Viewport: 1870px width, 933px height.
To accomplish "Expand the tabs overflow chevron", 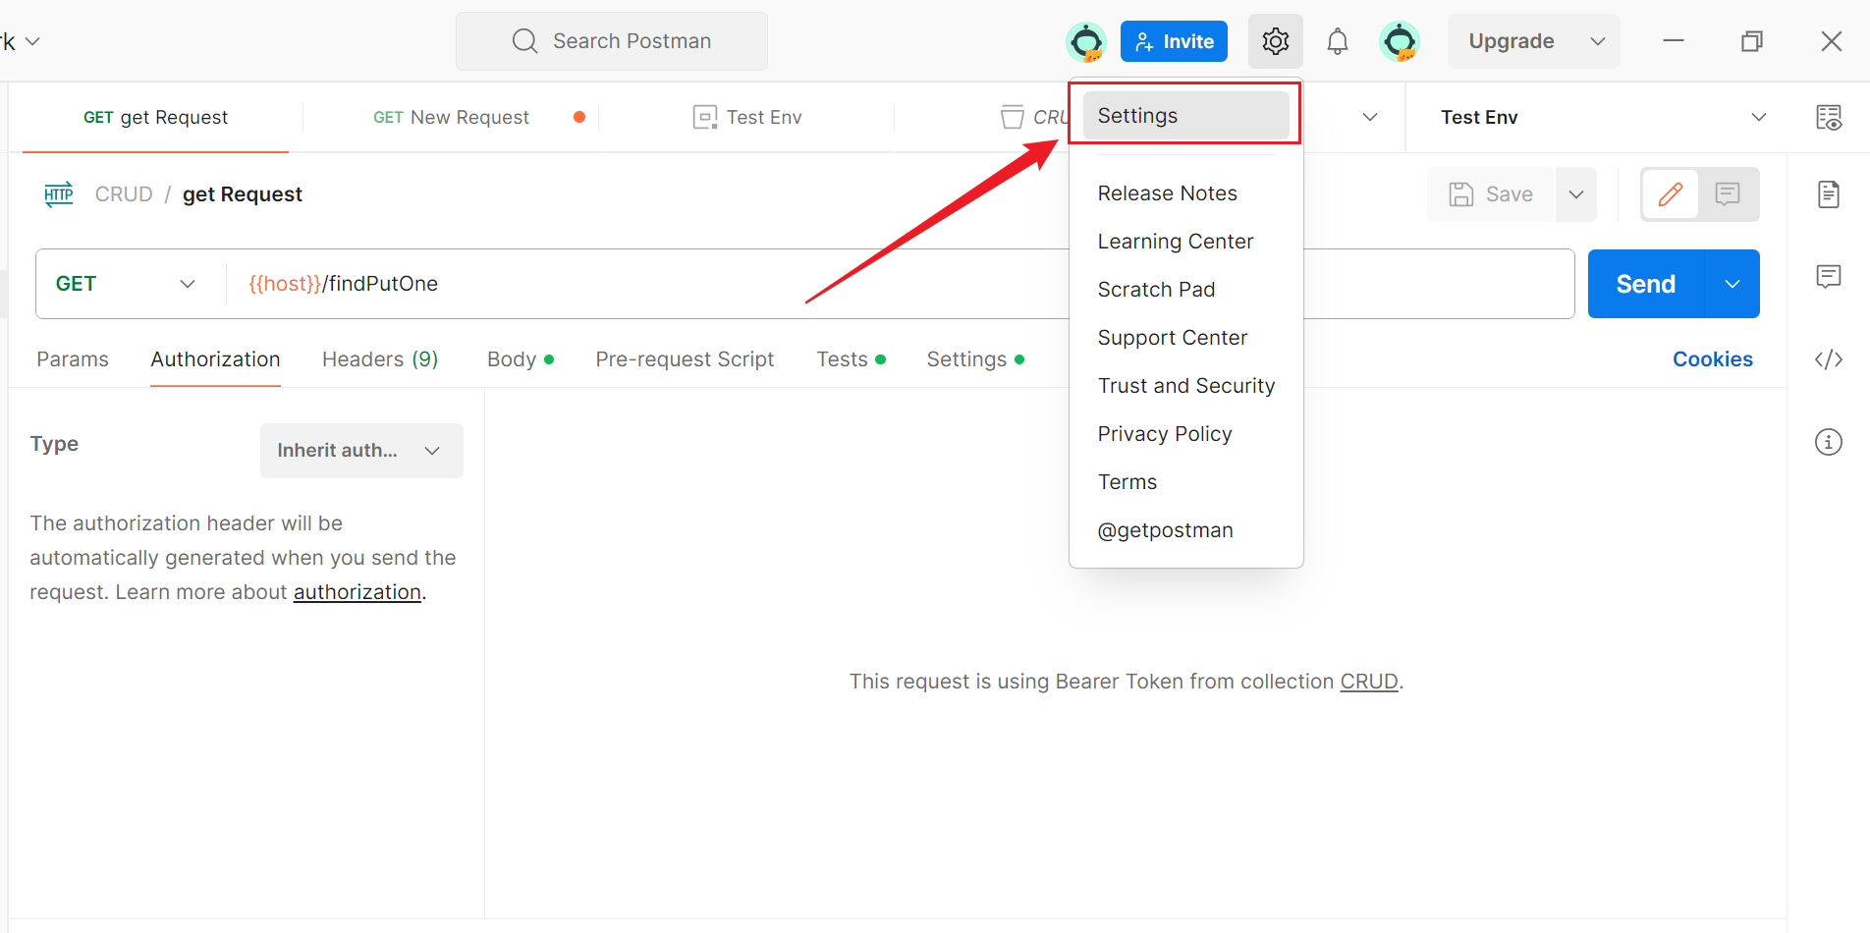I will click(1369, 118).
